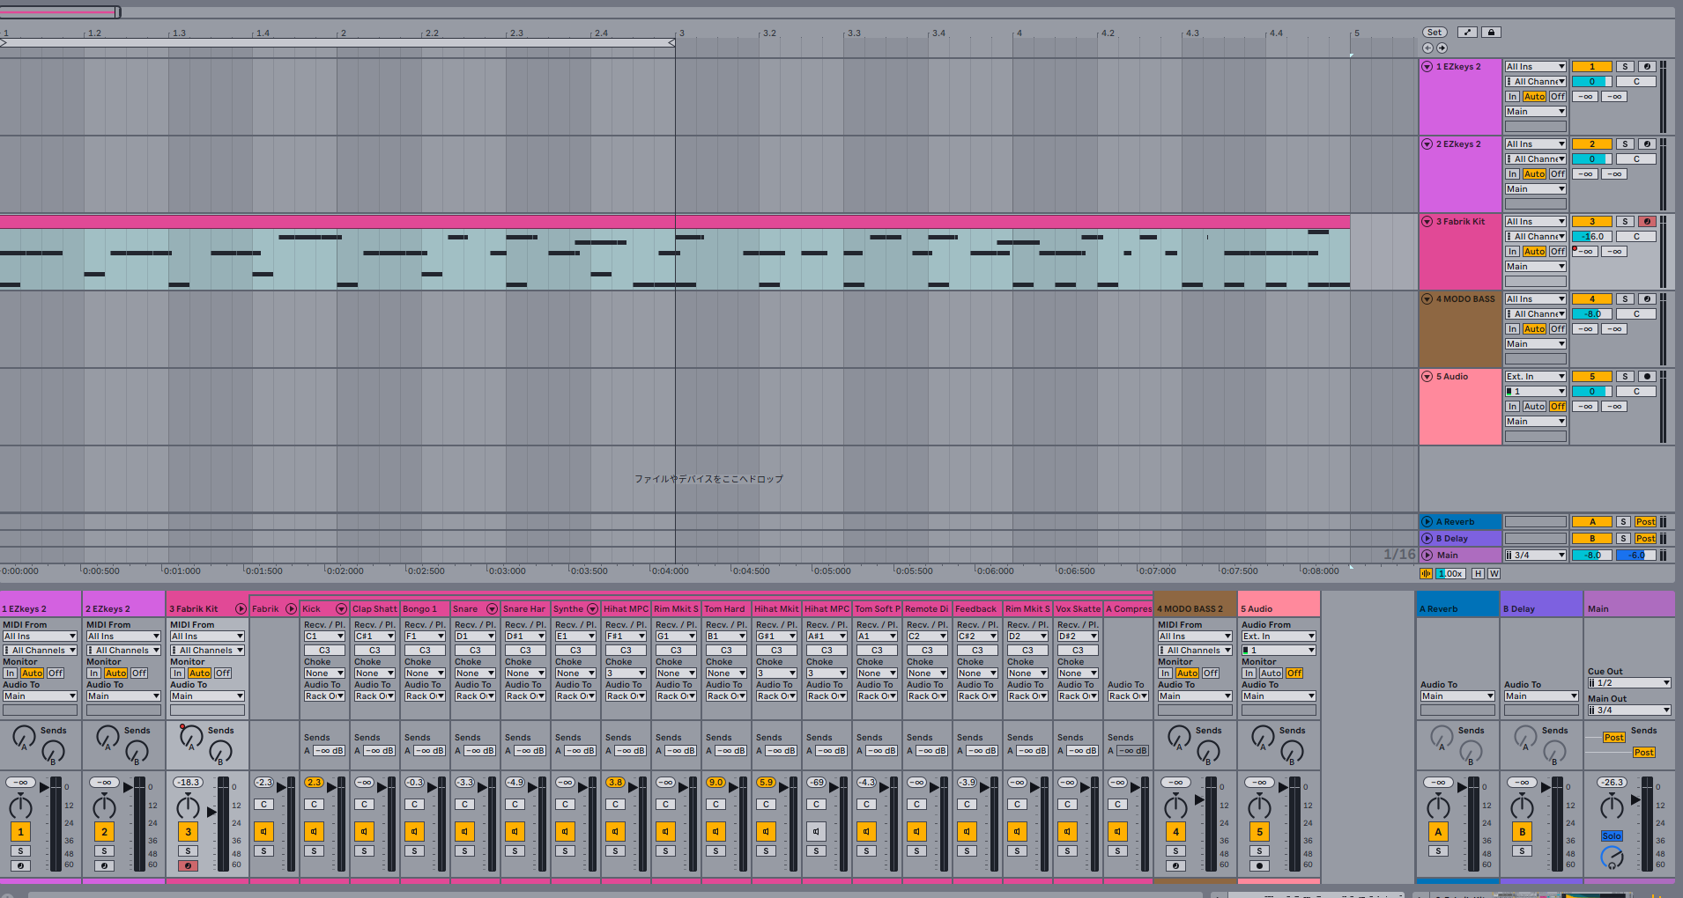Arm the 5 Audio track in the arrangement
1683x898 pixels.
pos(1646,377)
